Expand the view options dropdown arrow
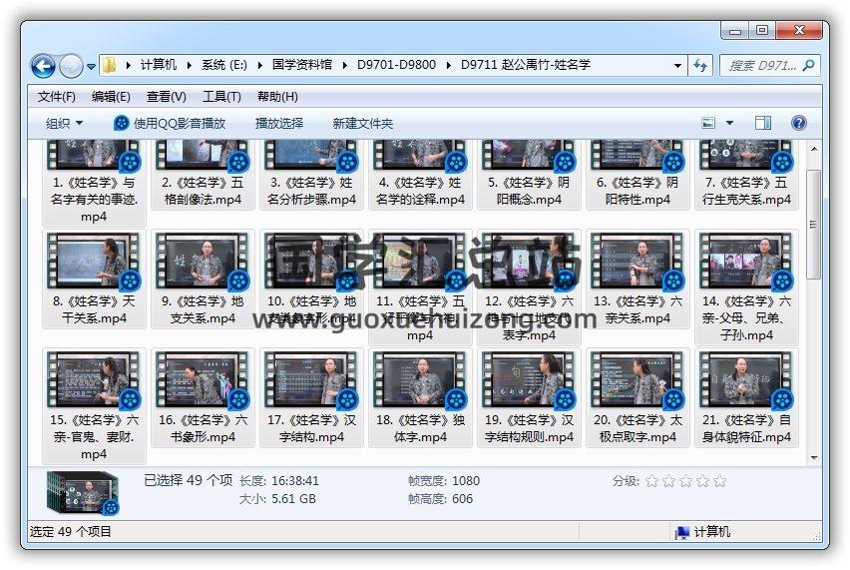 point(729,123)
